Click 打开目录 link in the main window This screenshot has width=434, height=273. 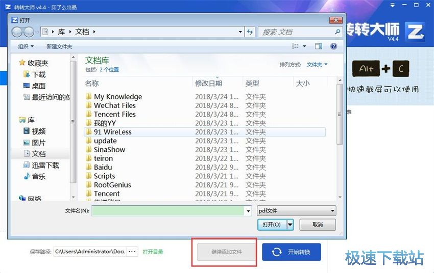(x=153, y=252)
